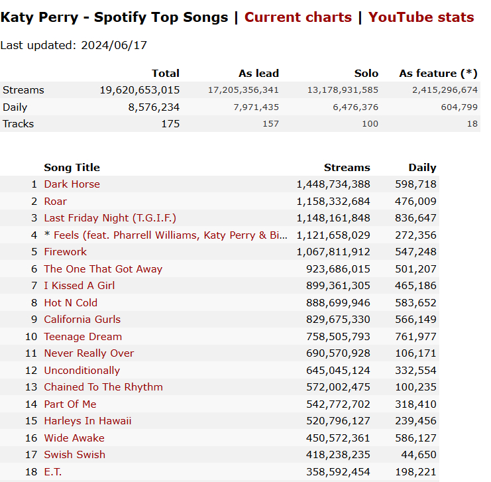Select the Roar song link
Image resolution: width=491 pixels, height=482 pixels.
[x=56, y=201]
